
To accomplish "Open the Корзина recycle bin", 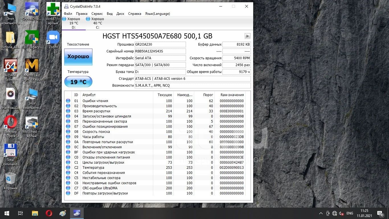I will 10,181.
